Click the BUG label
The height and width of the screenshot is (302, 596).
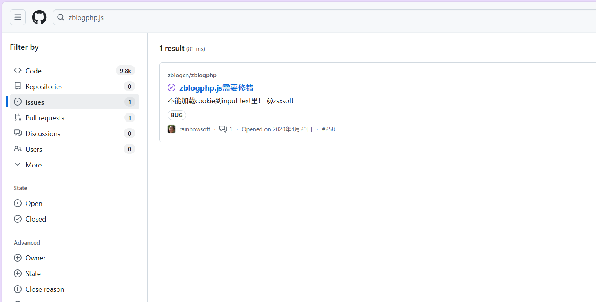coord(177,115)
